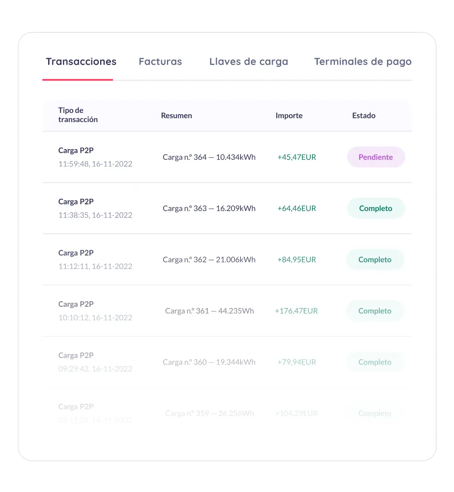Click the Resumen column header
This screenshot has height=492, width=454.
click(177, 115)
